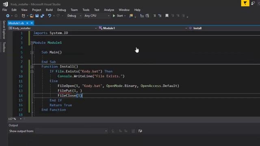Open the Install member navigation dropdown

pos(225,28)
